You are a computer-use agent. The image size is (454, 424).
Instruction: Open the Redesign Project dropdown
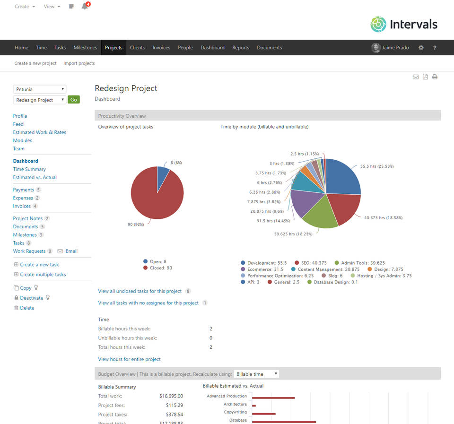[40, 100]
